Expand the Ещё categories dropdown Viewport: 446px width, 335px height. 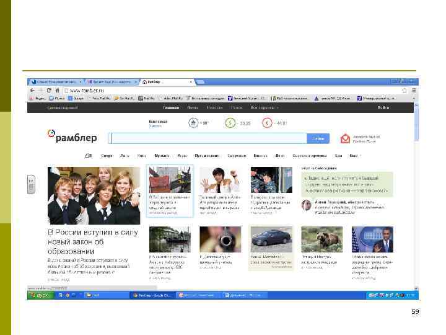[x=356, y=156]
